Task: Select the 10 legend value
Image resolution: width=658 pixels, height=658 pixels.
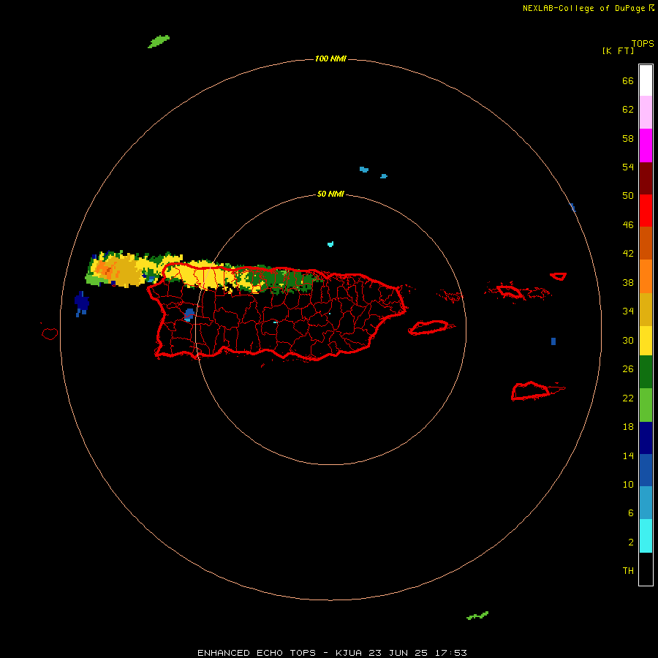Action: tap(628, 485)
